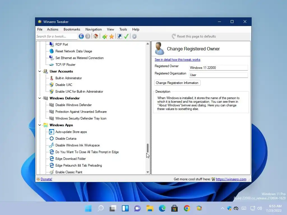Select Disable Windows Defender item
This screenshot has width=287, height=215.
[73, 105]
